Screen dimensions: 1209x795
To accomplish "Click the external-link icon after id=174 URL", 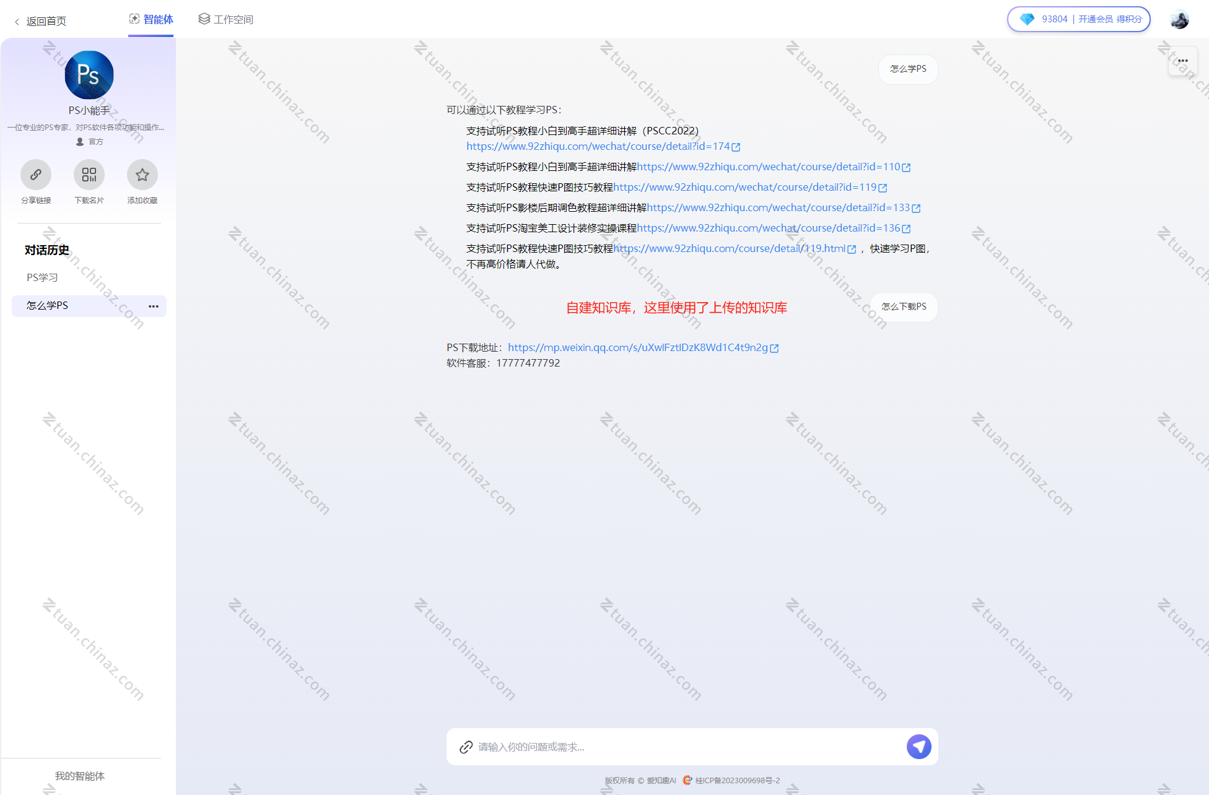I will pyautogui.click(x=736, y=147).
